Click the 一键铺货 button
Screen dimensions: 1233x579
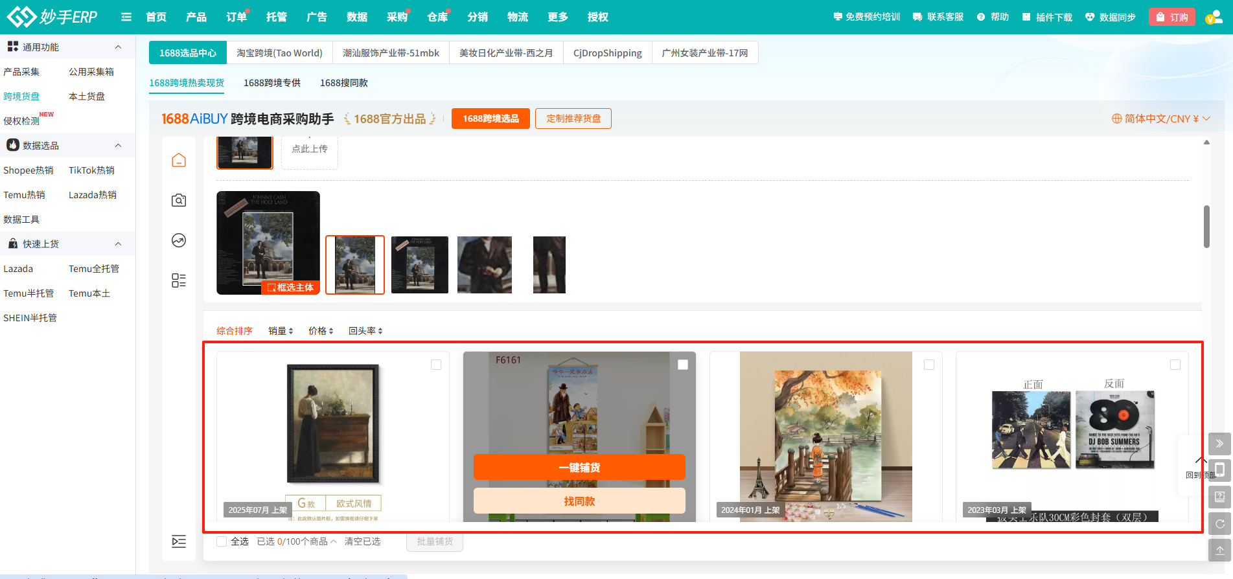[579, 468]
